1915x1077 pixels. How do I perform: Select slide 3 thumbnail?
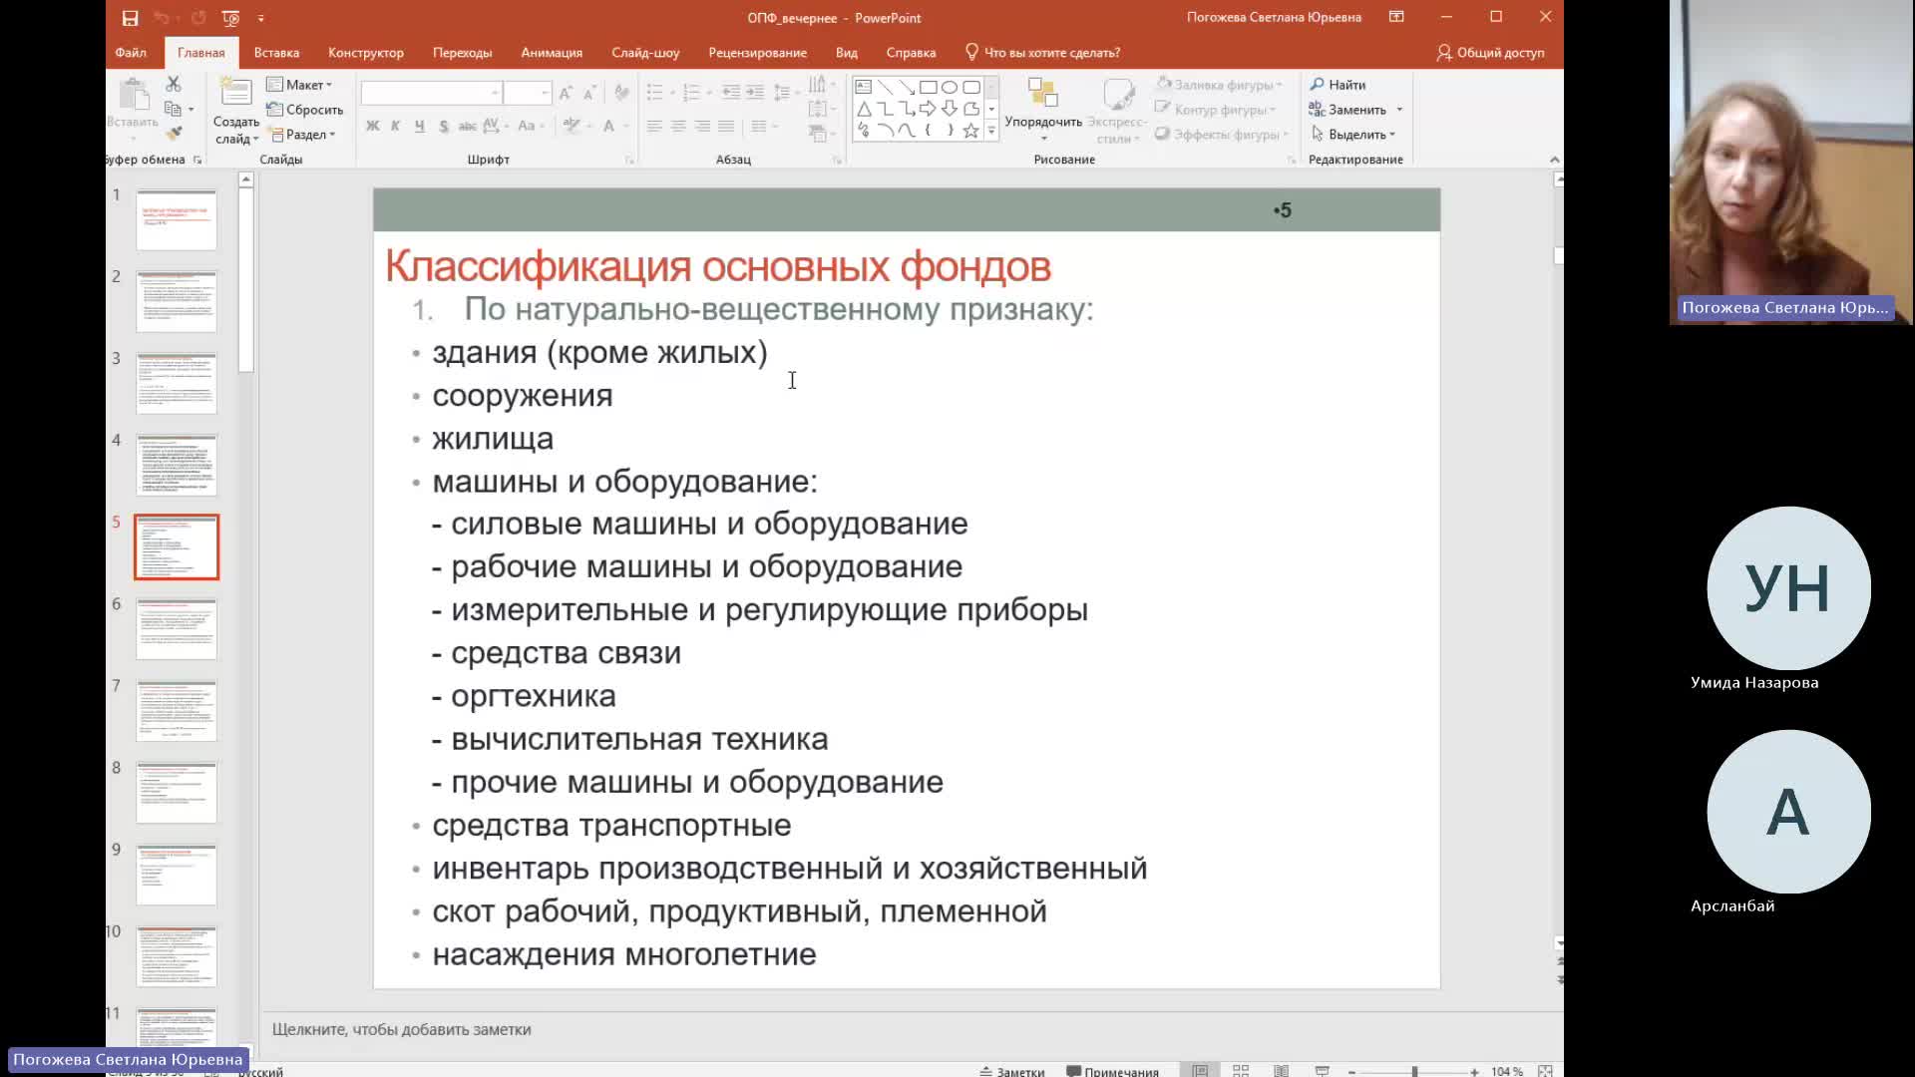click(177, 383)
